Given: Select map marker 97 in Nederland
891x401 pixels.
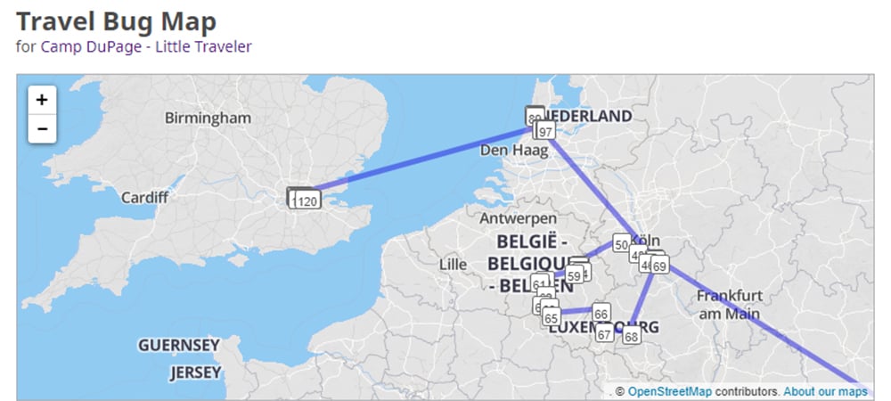Looking at the screenshot, I should pyautogui.click(x=546, y=131).
